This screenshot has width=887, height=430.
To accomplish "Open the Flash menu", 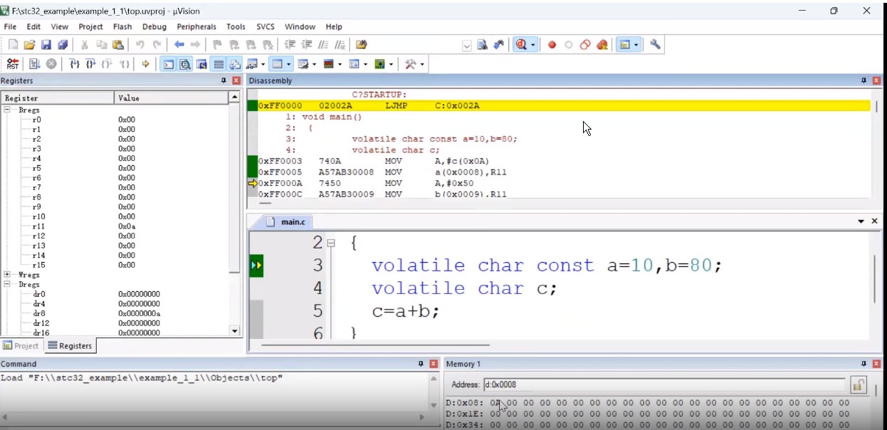I will (122, 26).
